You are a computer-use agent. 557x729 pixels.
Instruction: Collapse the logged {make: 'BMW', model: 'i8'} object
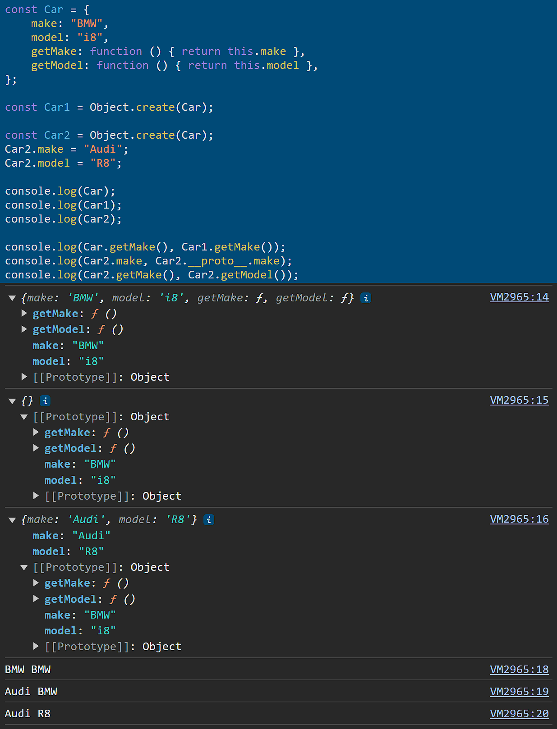13,298
